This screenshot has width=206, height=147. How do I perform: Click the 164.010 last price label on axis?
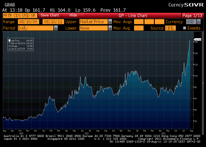click(197, 40)
